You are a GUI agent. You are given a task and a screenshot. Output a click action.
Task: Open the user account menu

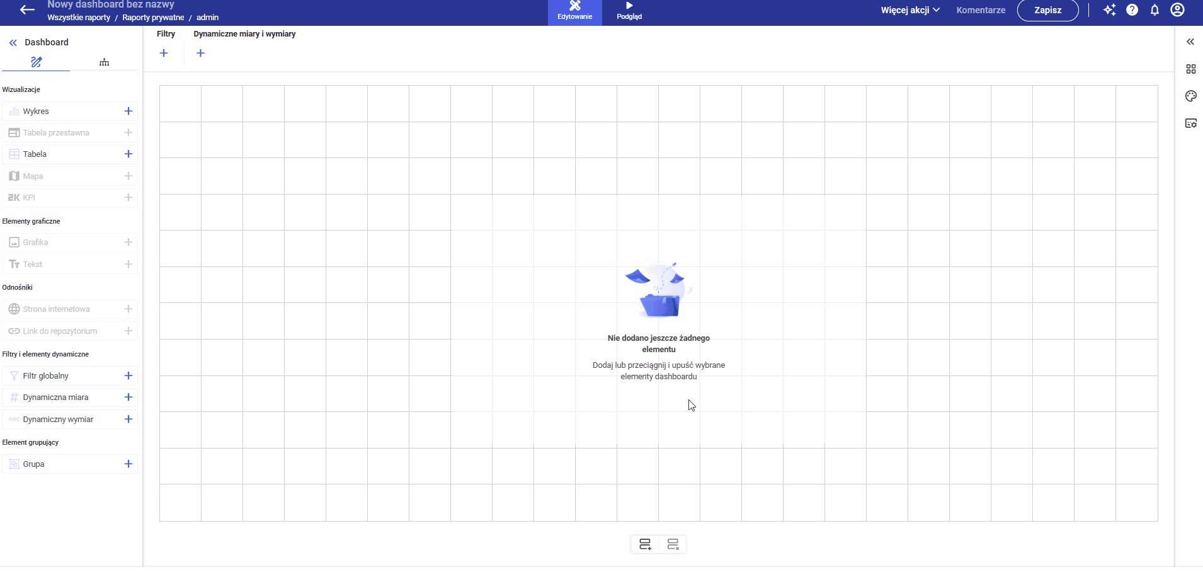[1177, 10]
